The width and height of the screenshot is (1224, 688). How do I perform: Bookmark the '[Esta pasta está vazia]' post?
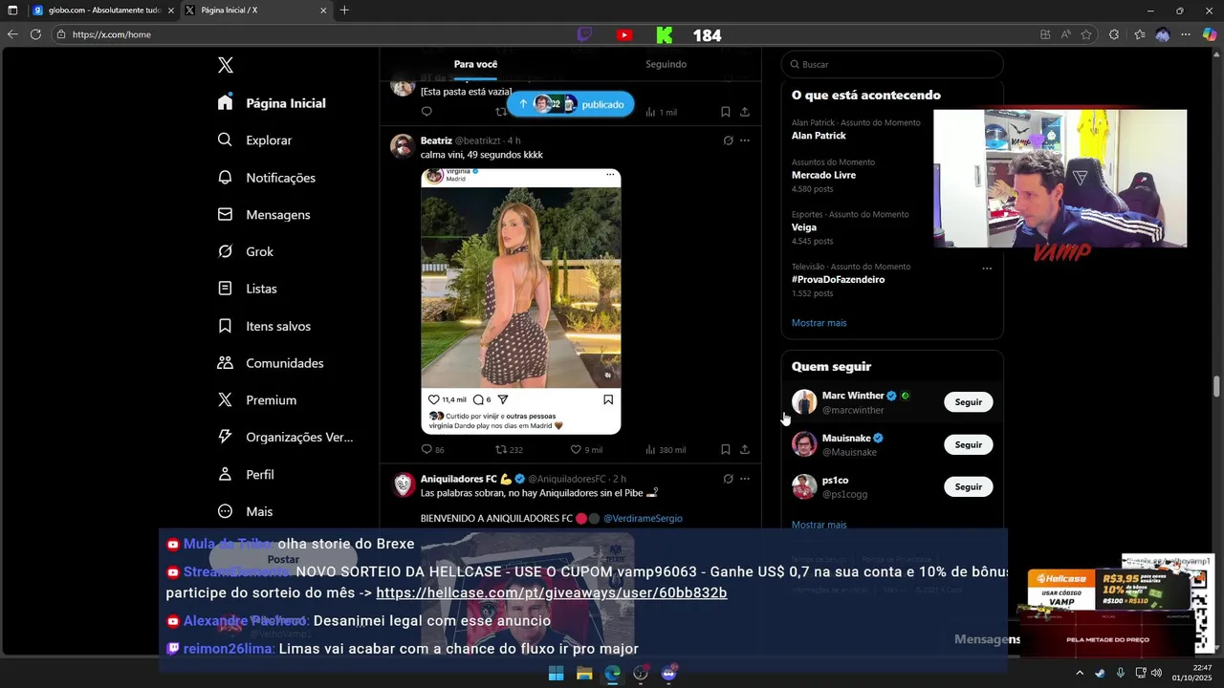(726, 112)
